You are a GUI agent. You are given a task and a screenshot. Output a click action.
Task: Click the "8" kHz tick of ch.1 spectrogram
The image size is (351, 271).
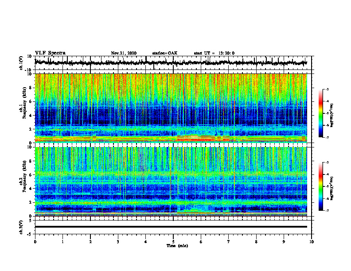(x=31, y=88)
